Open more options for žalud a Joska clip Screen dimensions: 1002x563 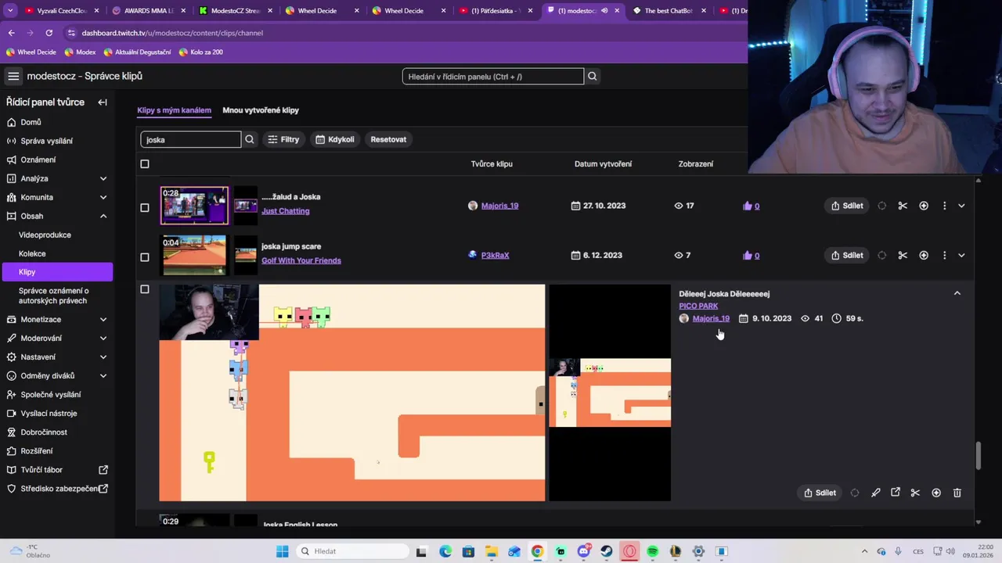944,206
